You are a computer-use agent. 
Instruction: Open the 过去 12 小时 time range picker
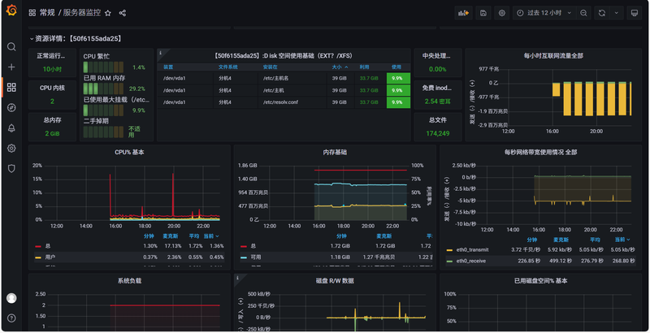(x=543, y=13)
